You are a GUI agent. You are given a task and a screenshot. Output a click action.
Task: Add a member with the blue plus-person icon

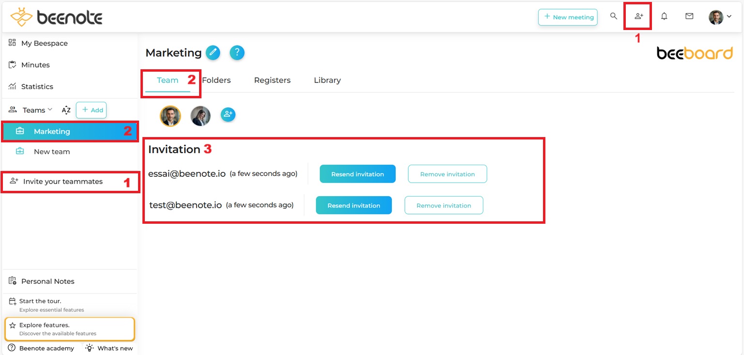tap(228, 115)
